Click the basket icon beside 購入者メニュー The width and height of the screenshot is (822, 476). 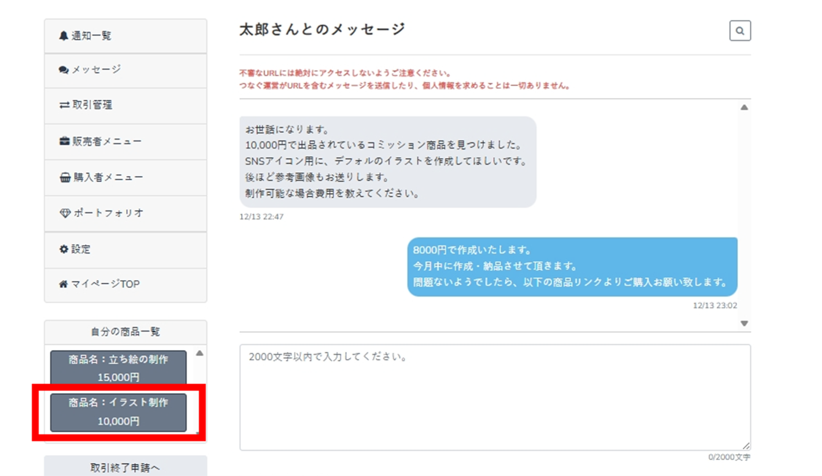pyautogui.click(x=65, y=177)
